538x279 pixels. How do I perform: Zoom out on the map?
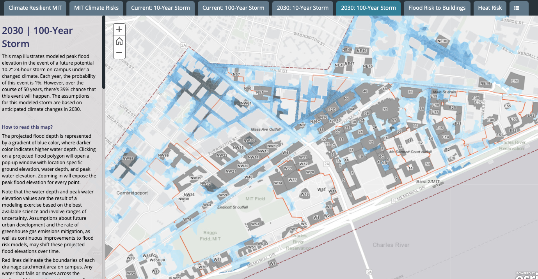119,53
